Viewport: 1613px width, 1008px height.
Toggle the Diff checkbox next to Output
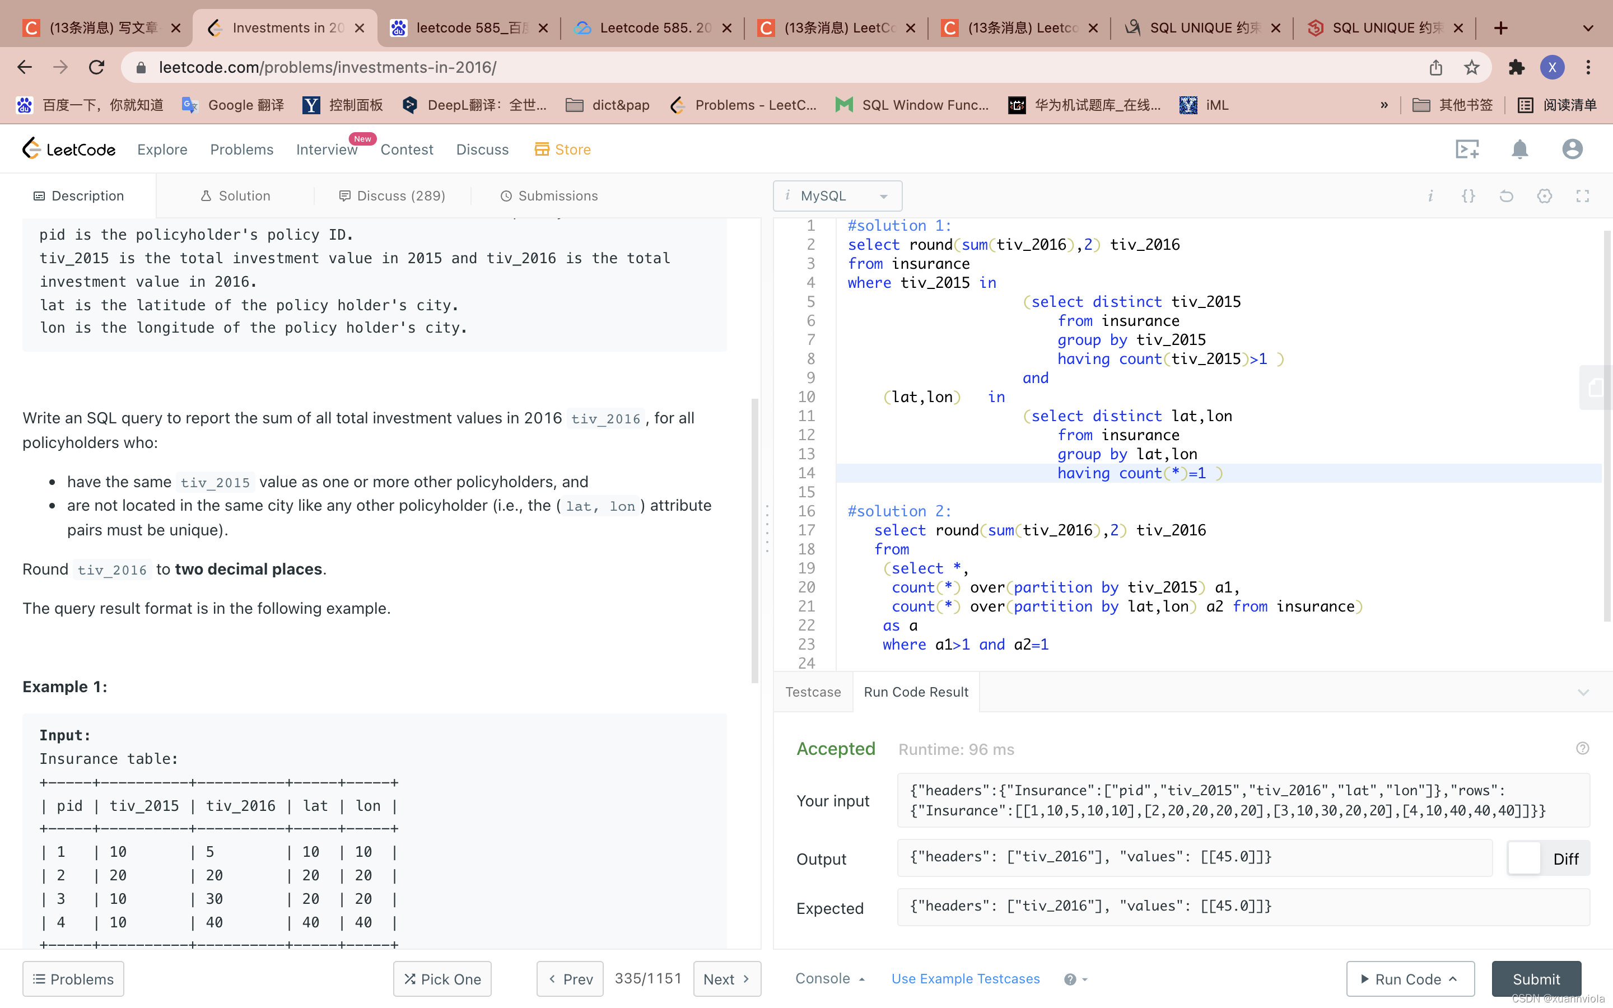(x=1525, y=858)
